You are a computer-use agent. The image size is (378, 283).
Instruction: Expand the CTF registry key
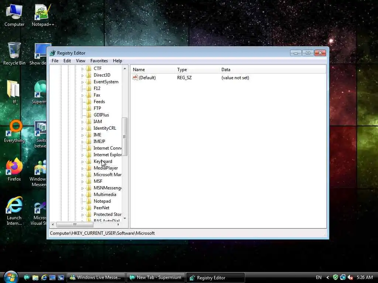coord(82,69)
